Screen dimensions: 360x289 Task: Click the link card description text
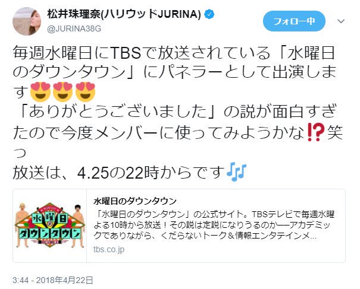click(x=214, y=225)
